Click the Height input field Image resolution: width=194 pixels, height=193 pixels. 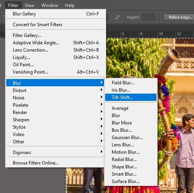(148, 17)
